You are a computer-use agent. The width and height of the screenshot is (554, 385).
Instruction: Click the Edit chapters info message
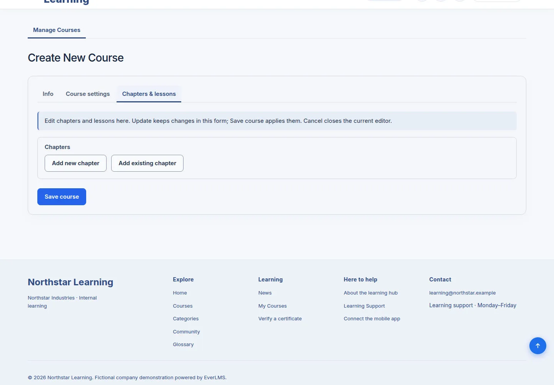277,121
